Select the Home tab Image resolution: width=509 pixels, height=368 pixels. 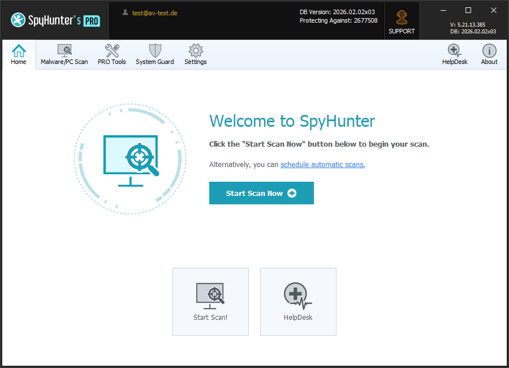[x=19, y=55]
